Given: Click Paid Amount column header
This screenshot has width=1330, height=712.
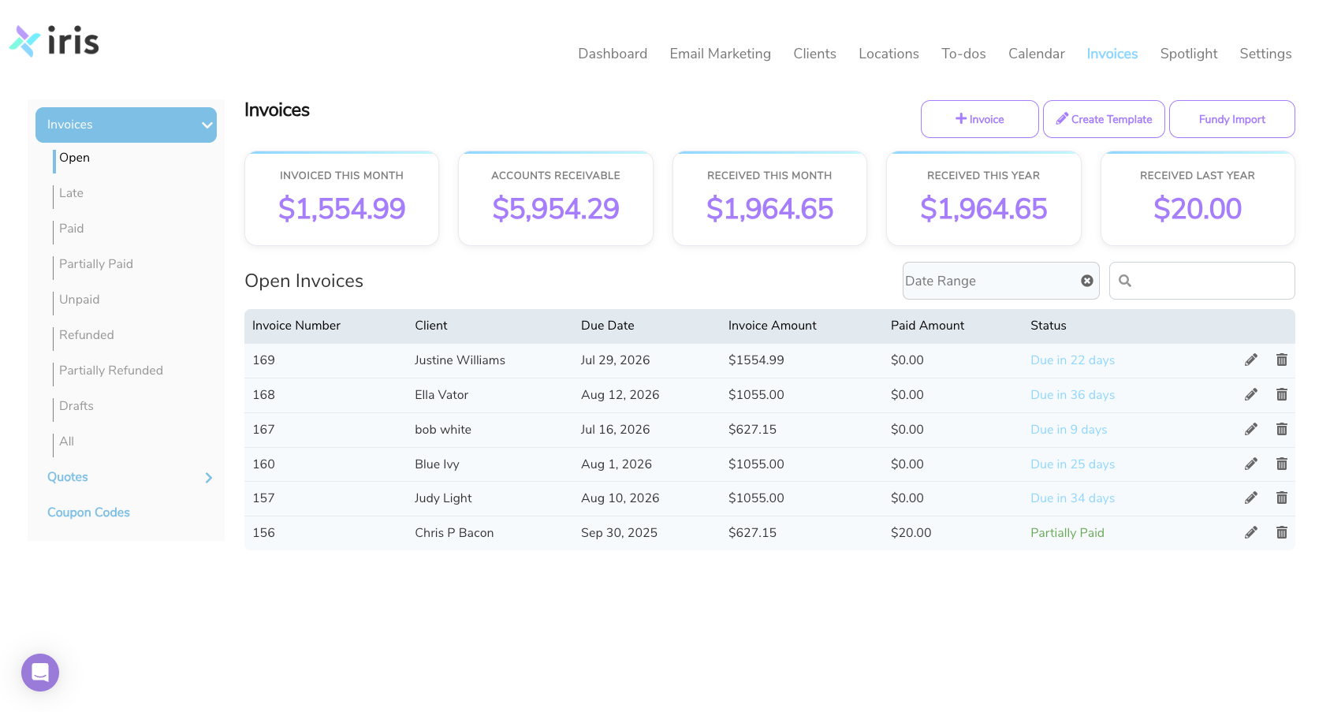Looking at the screenshot, I should pyautogui.click(x=928, y=326).
